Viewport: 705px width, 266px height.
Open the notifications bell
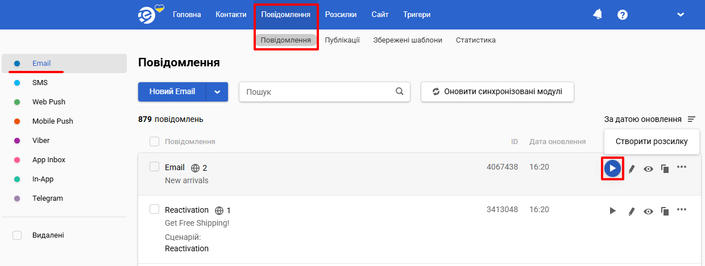[598, 14]
